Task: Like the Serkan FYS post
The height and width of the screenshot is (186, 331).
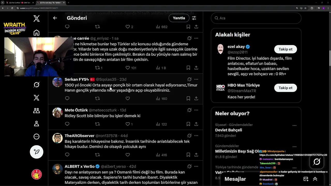Action: click(127, 98)
